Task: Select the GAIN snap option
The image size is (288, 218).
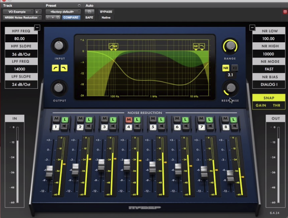Action: [261, 105]
